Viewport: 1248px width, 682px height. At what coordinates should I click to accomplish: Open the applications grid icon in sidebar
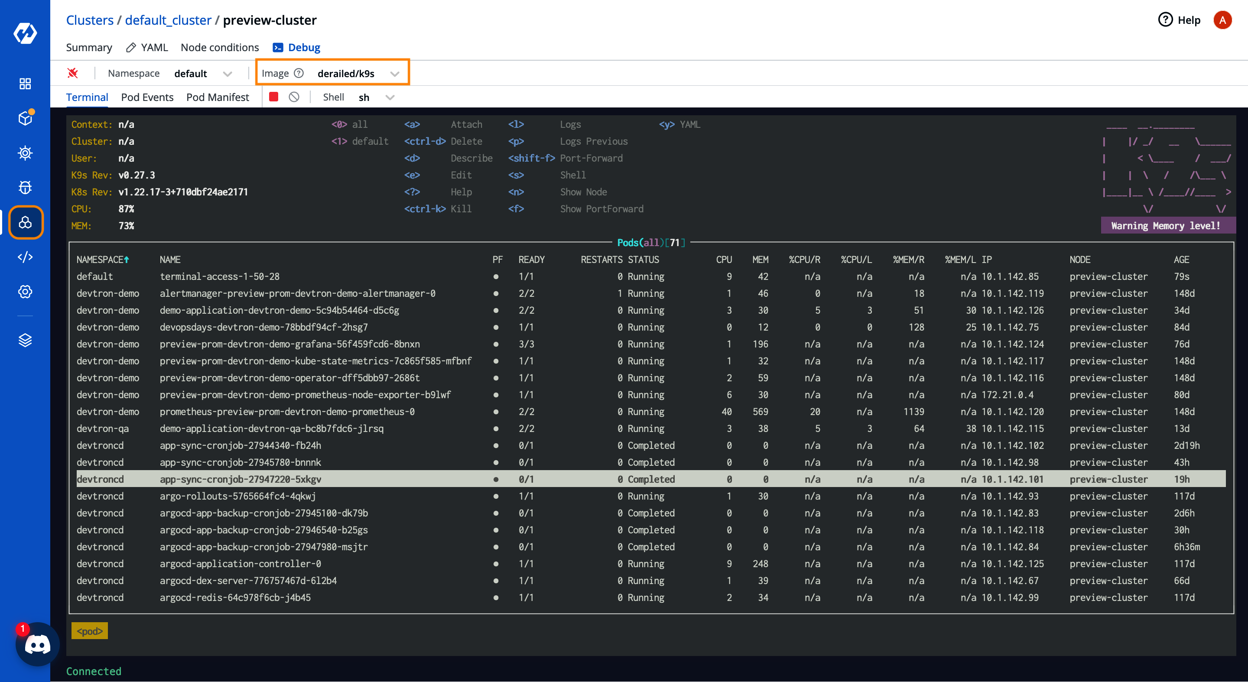(x=25, y=84)
